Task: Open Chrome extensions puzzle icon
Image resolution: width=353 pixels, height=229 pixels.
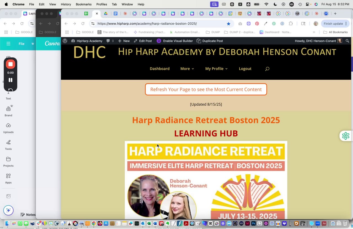Action: pos(291,24)
